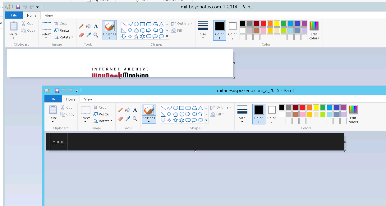The height and width of the screenshot is (206, 386).
Task: Click Undo arrow in milfboyphotos title bar
Action: (25, 7)
